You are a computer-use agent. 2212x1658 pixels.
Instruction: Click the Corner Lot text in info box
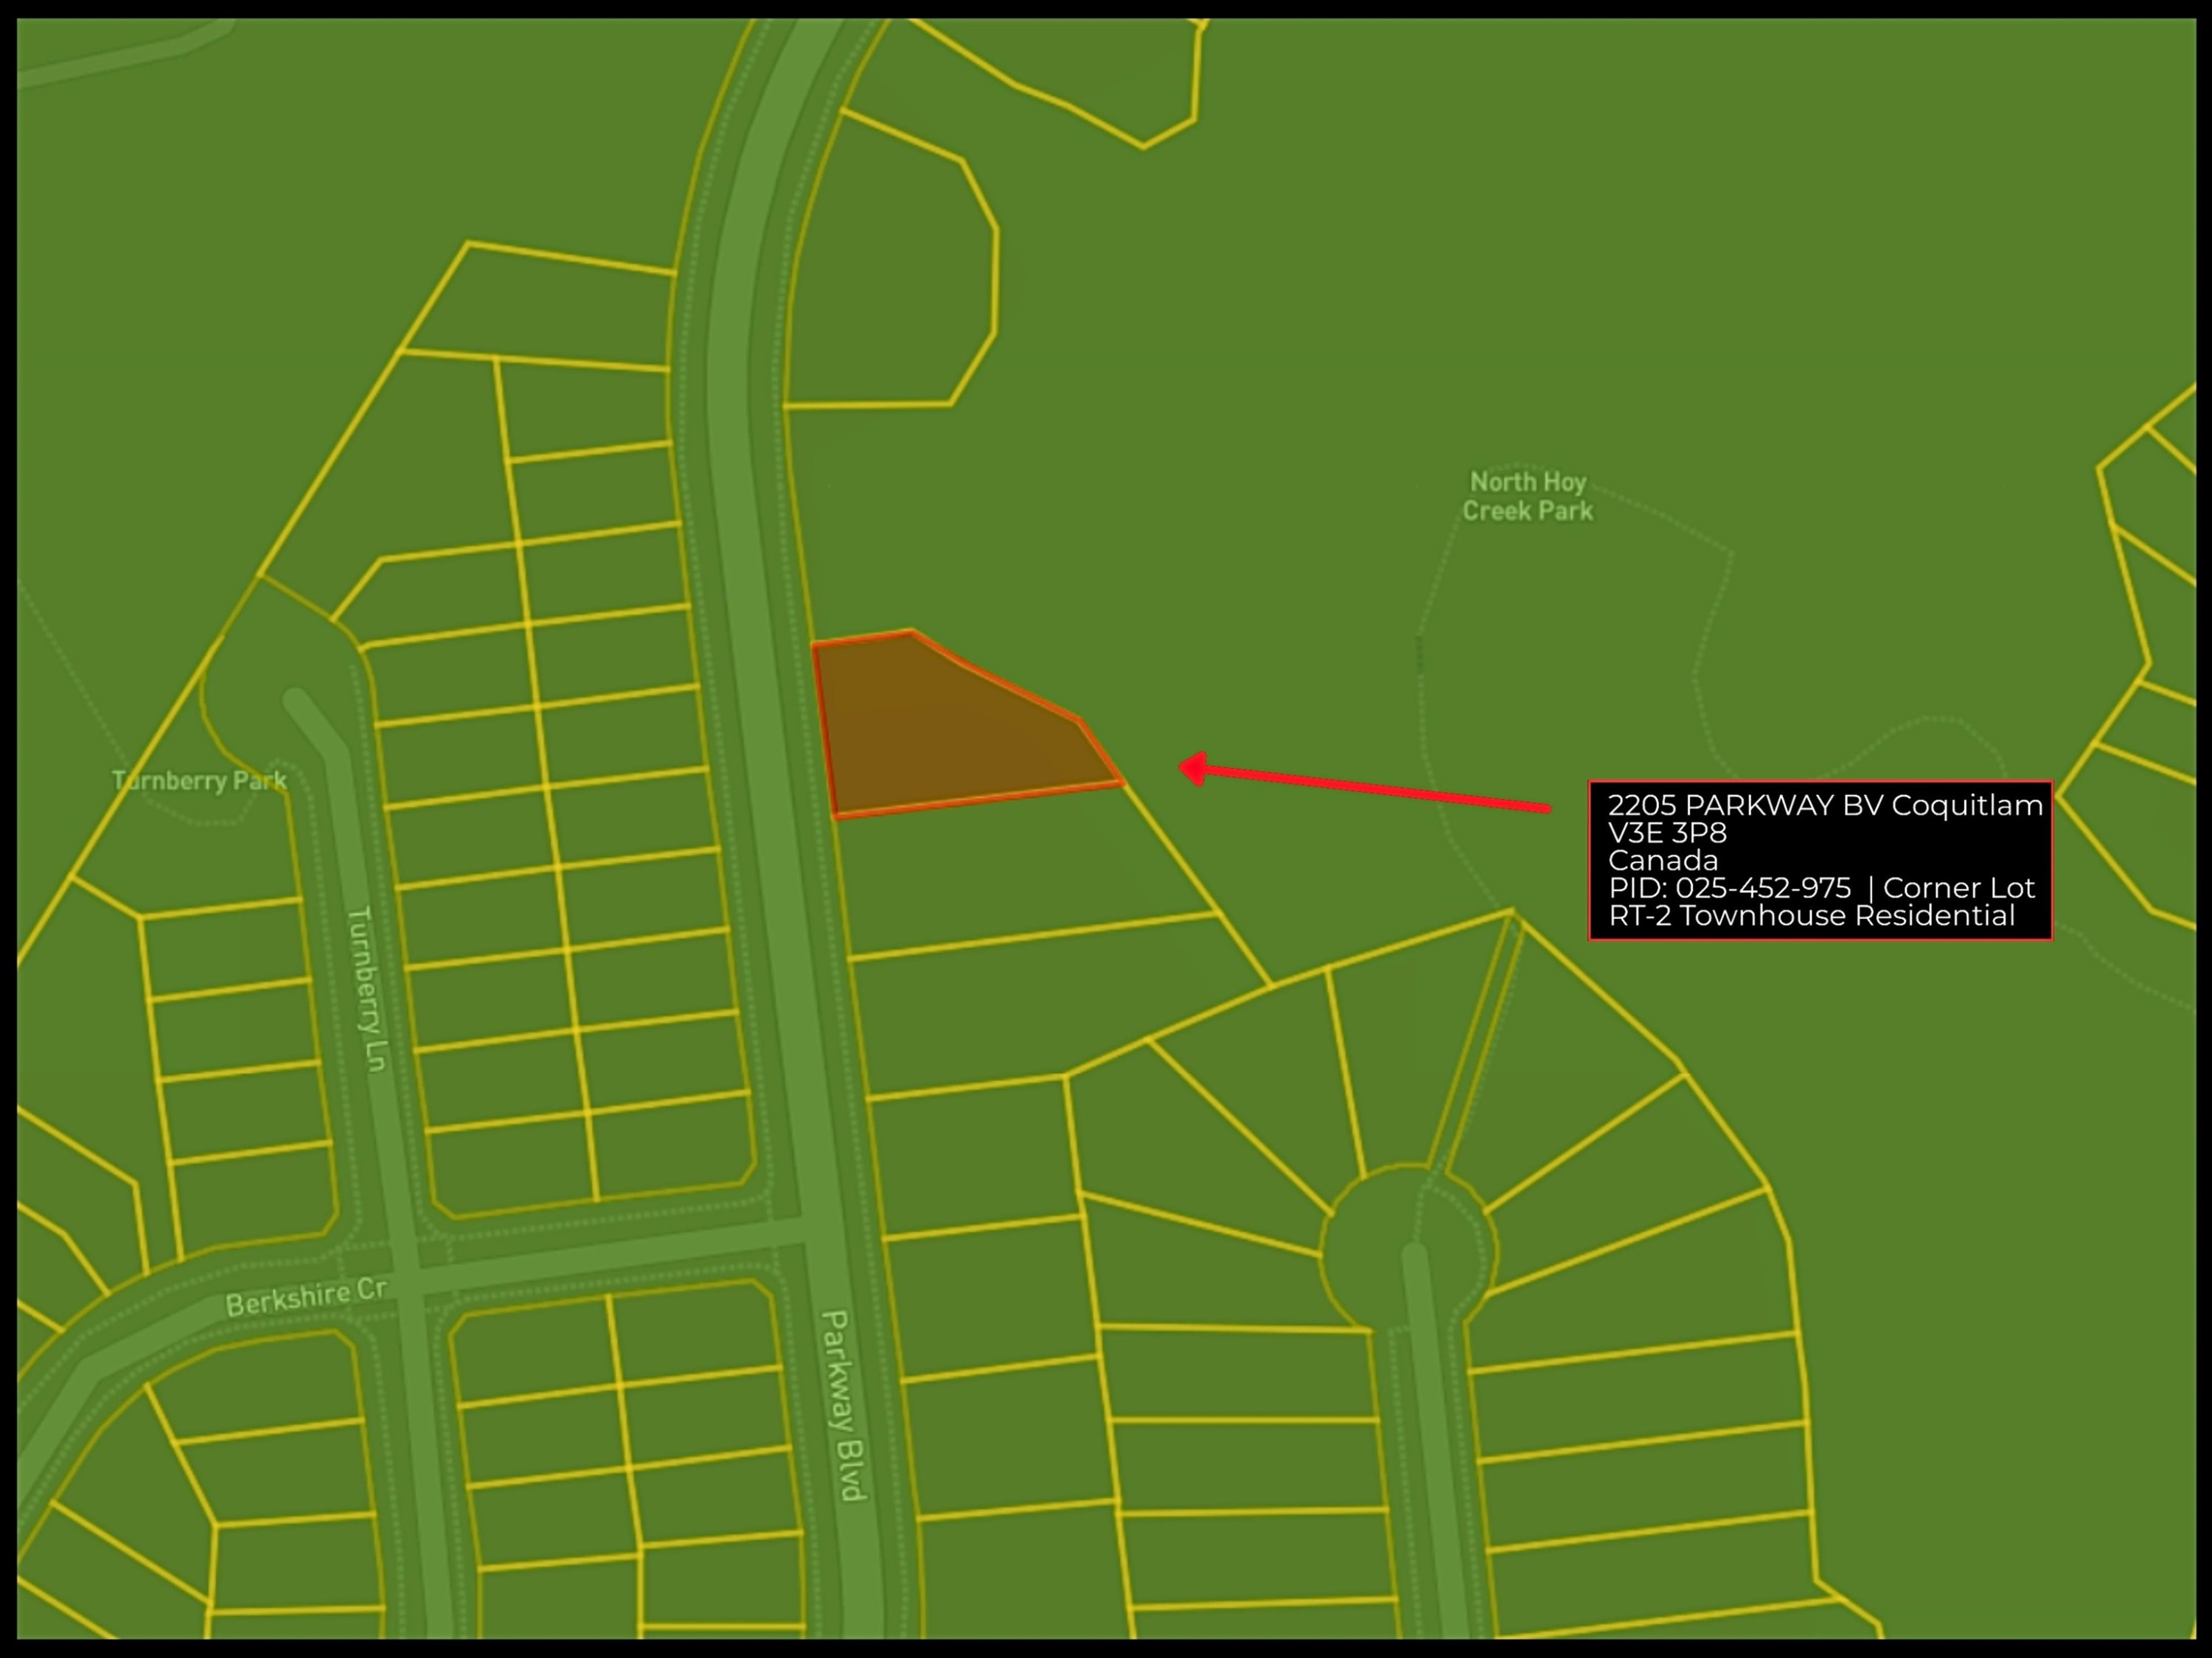[x=1958, y=887]
